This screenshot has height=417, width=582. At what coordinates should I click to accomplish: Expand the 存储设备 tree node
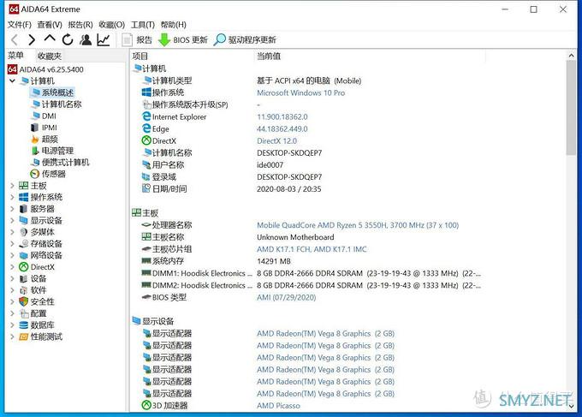pyautogui.click(x=12, y=243)
